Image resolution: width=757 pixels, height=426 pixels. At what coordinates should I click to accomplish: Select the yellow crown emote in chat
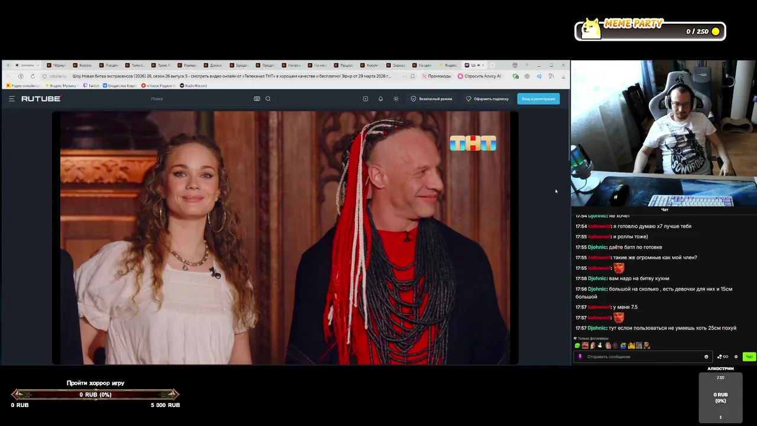point(631,346)
